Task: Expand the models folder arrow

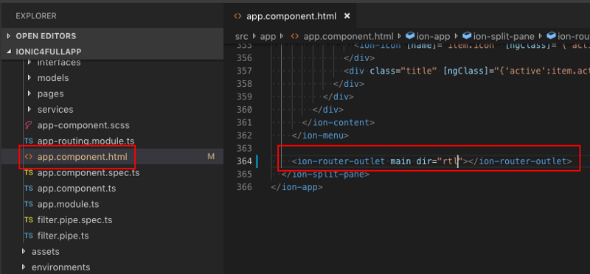Action: [29, 78]
